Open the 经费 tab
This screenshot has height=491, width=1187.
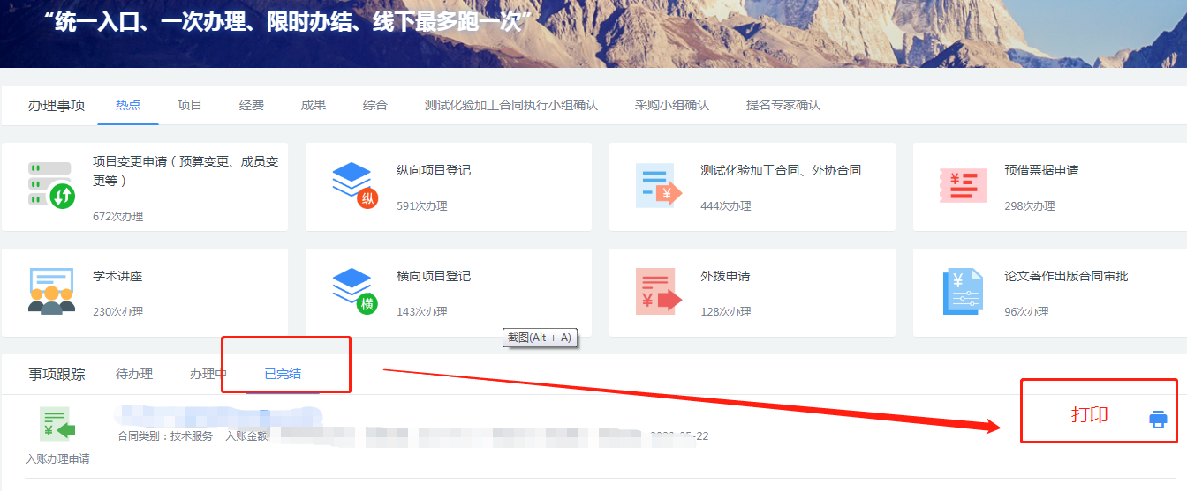[x=252, y=105]
